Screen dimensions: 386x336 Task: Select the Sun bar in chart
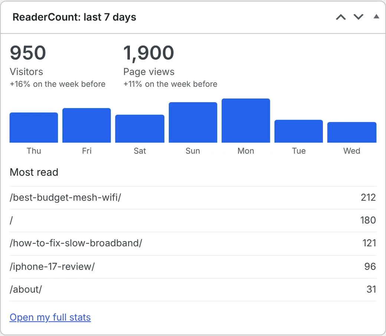[193, 122]
